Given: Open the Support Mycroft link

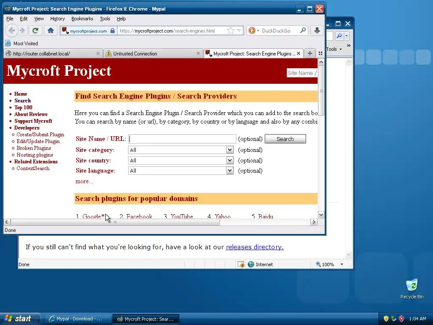Looking at the screenshot, I should [x=33, y=121].
